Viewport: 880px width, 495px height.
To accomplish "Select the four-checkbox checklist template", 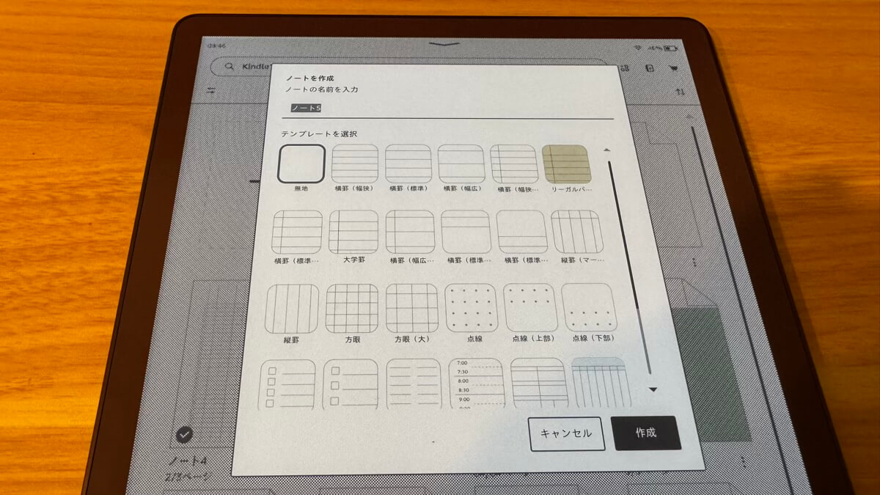I will tap(288, 384).
